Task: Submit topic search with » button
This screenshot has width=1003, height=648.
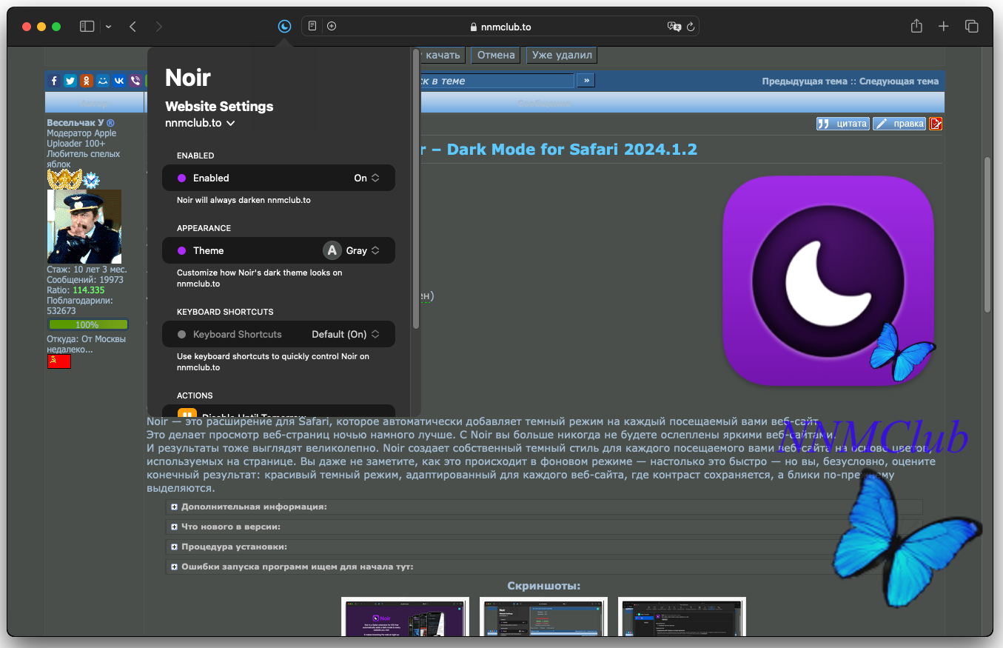Action: click(586, 80)
